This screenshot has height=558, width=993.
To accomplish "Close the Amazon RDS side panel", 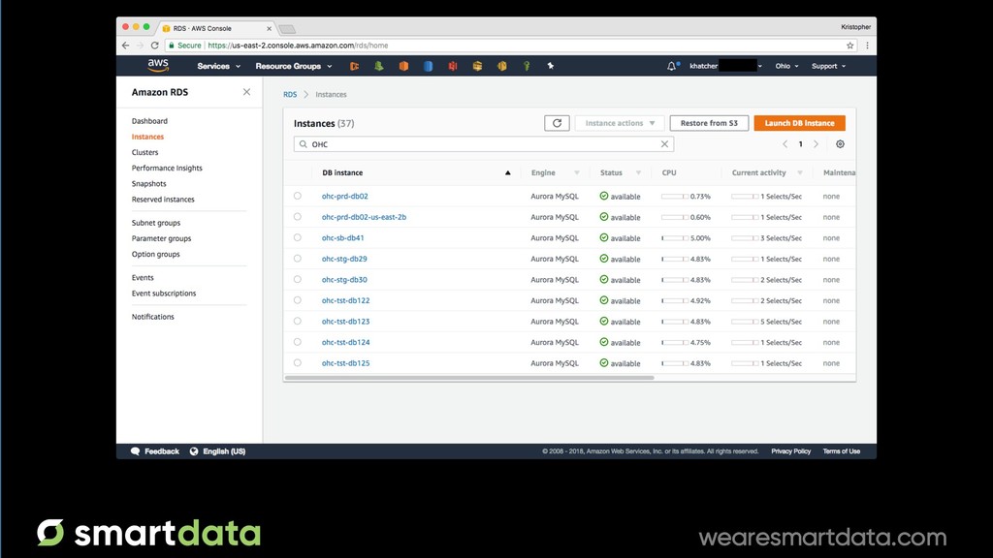I will pyautogui.click(x=246, y=92).
